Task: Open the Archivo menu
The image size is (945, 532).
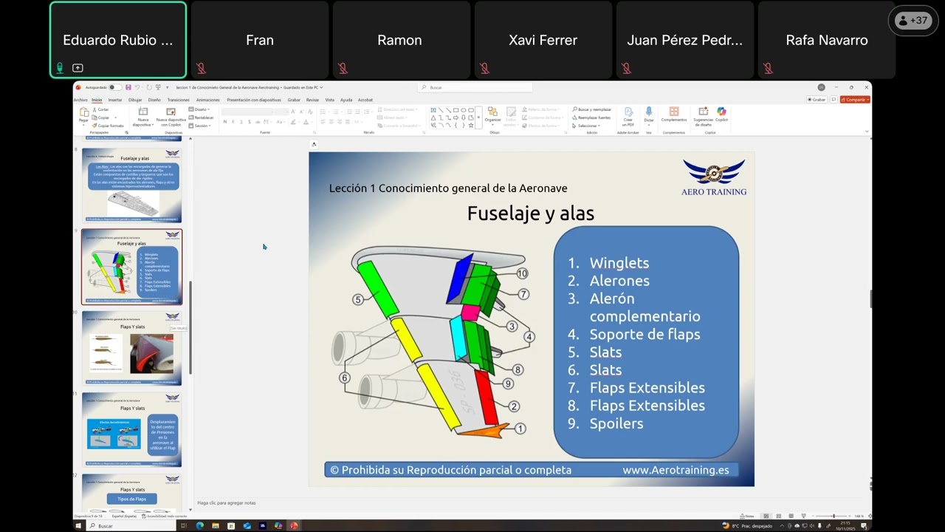Action: tap(80, 100)
